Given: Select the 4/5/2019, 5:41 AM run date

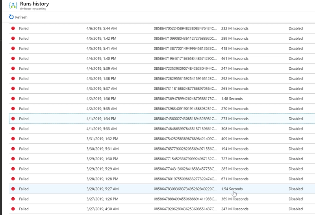Looking at the screenshot, I should [x=101, y=49].
